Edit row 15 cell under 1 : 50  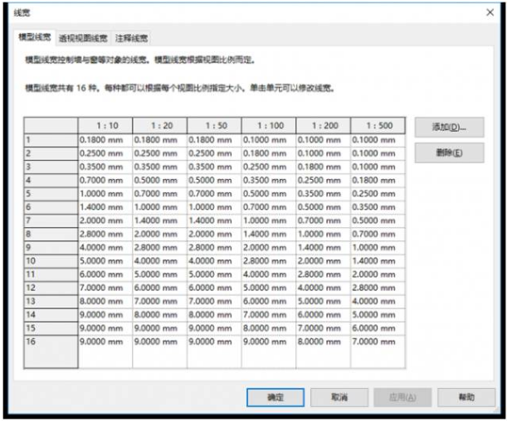215,328
